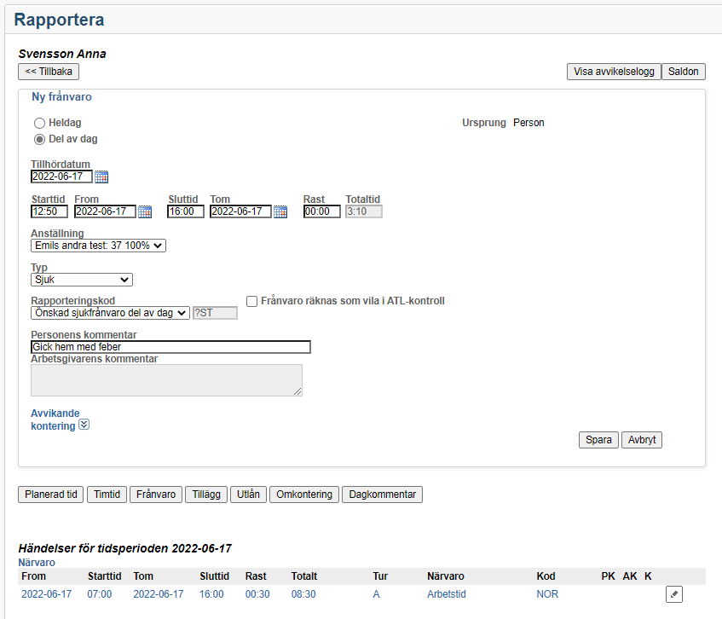Go back with the Tillbaka button
722x619 pixels.
pyautogui.click(x=49, y=72)
